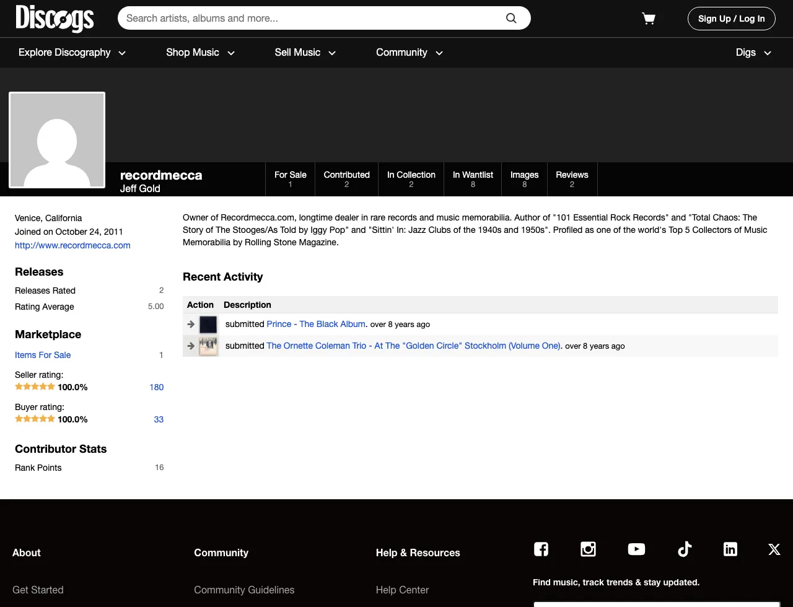Expand Sell Music menu
This screenshot has height=607, width=793.
point(305,53)
